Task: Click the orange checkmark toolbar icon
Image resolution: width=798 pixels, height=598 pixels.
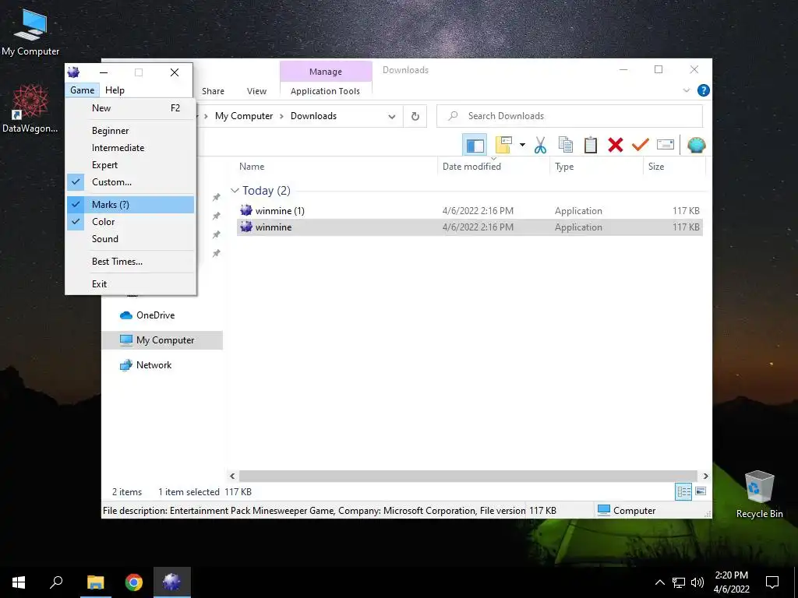Action: tap(641, 146)
